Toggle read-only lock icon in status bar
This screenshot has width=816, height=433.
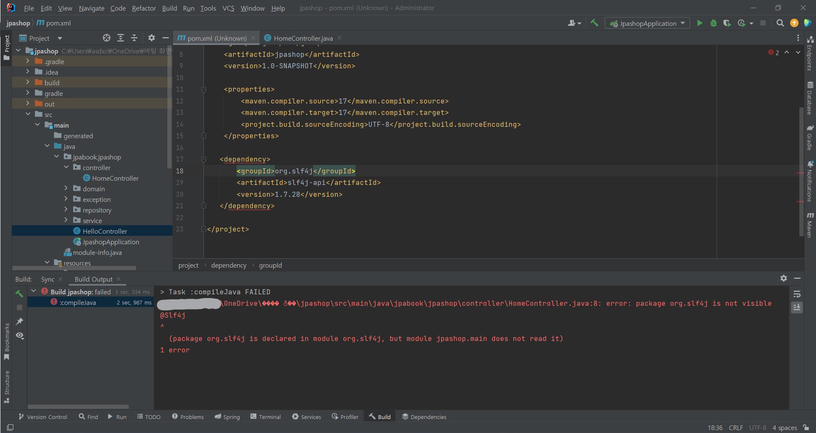click(x=806, y=427)
